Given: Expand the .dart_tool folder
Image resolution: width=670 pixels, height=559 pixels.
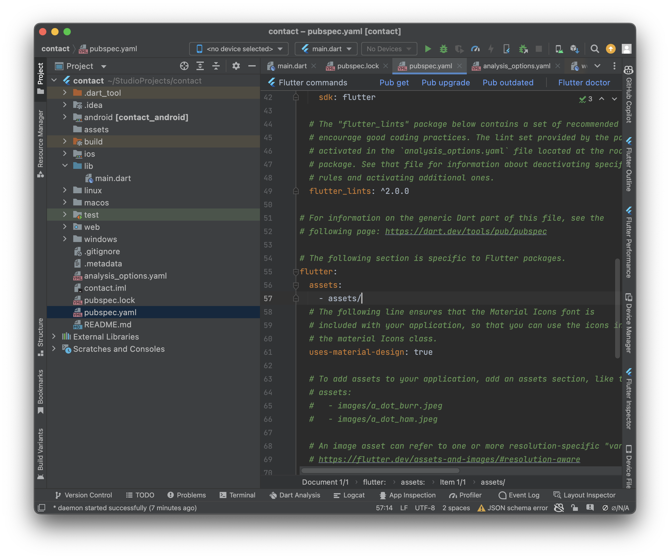Looking at the screenshot, I should click(x=65, y=92).
